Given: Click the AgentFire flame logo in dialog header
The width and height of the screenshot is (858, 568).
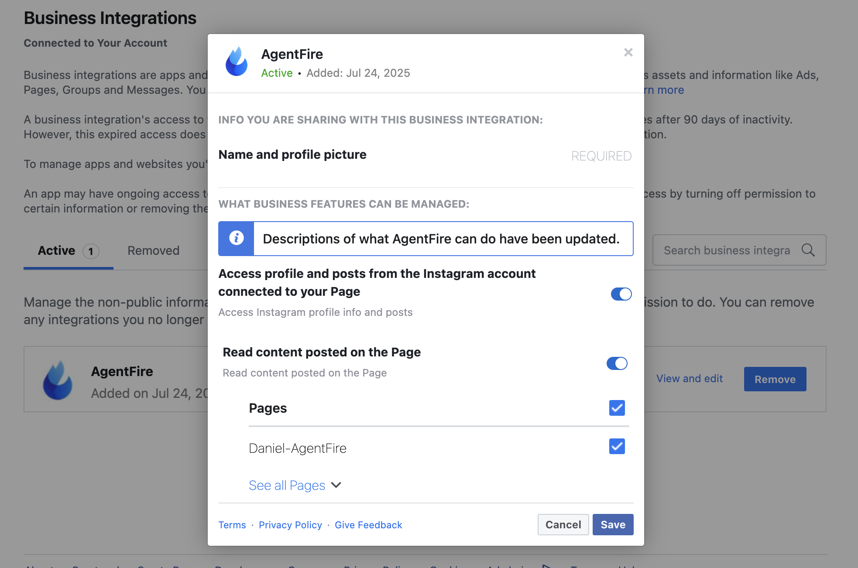Looking at the screenshot, I should 236,62.
